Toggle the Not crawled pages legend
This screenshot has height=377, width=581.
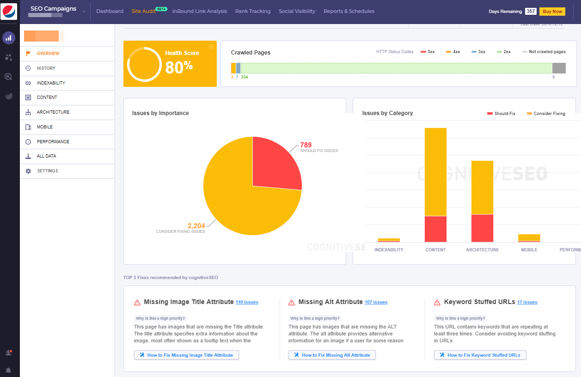tap(543, 51)
